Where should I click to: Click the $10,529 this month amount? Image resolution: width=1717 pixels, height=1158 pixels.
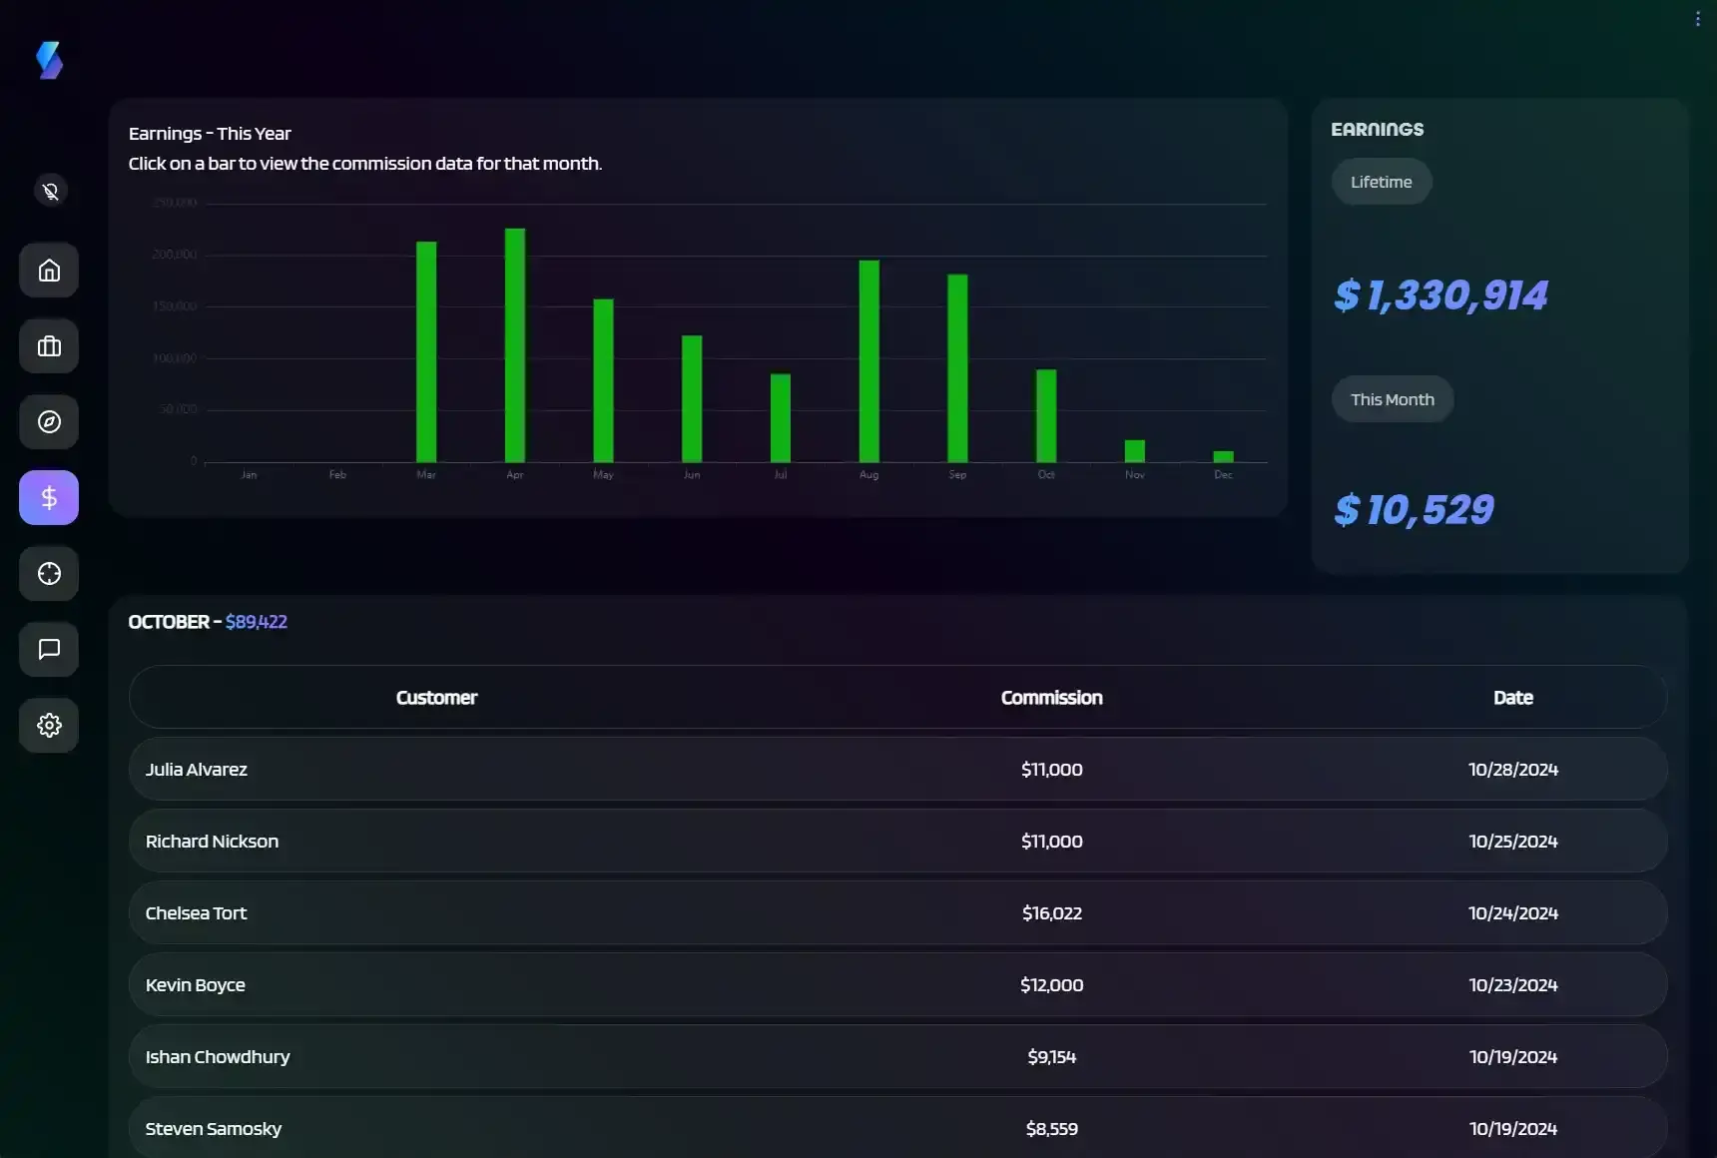pyautogui.click(x=1415, y=510)
